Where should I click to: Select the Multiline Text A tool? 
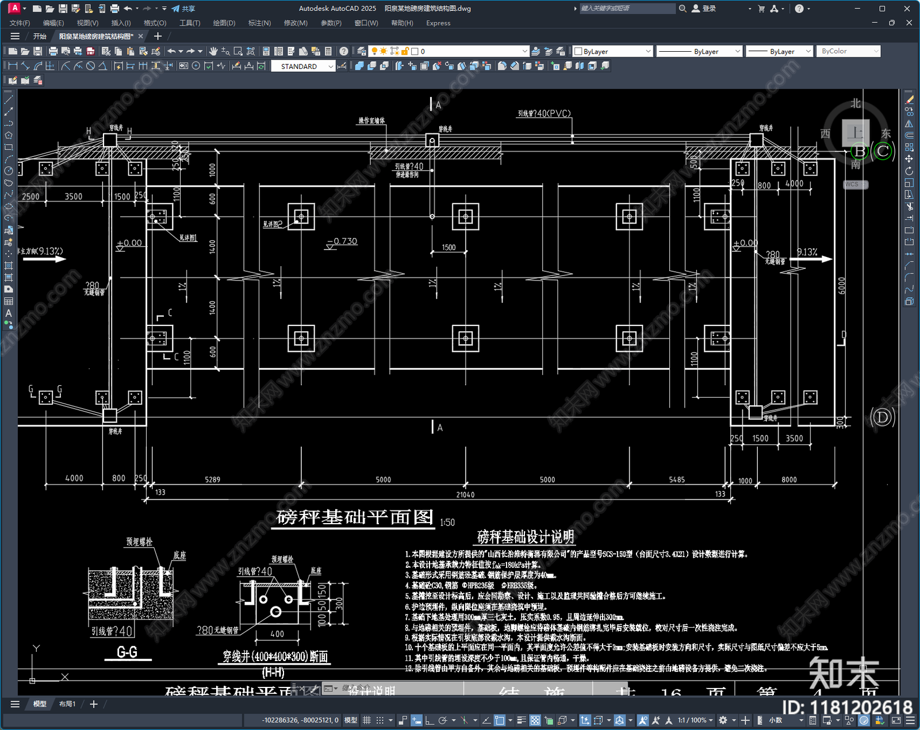[x=9, y=313]
